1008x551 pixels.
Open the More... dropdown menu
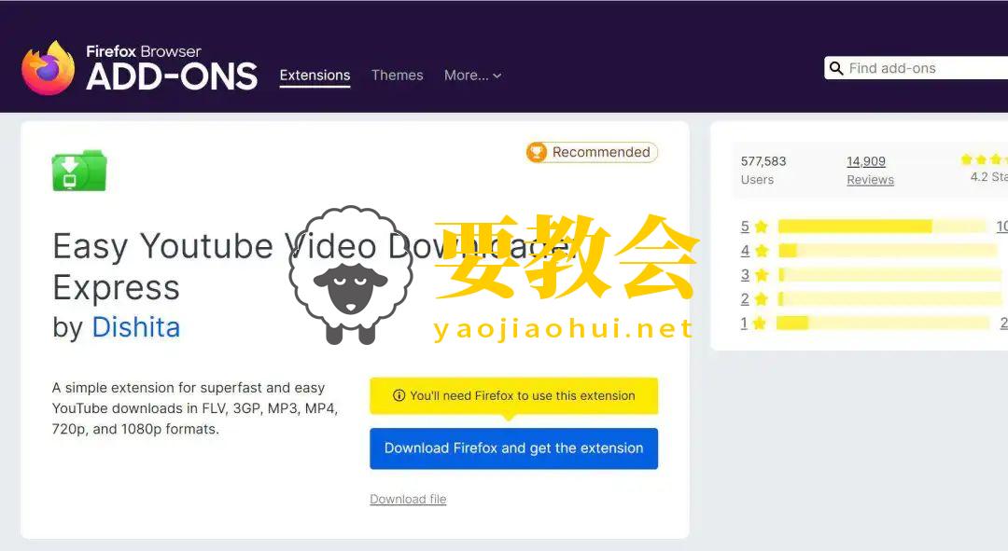pos(472,76)
